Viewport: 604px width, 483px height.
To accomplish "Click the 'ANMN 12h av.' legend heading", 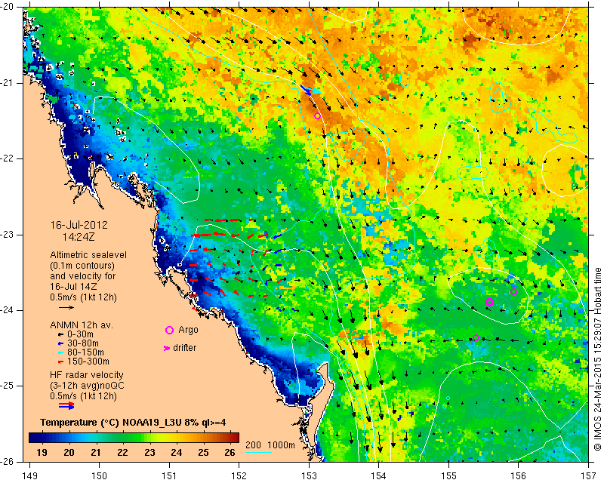I will [x=82, y=325].
